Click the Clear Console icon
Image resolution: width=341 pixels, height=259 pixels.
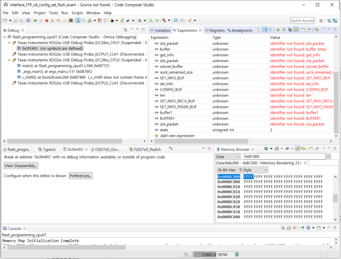point(283,228)
